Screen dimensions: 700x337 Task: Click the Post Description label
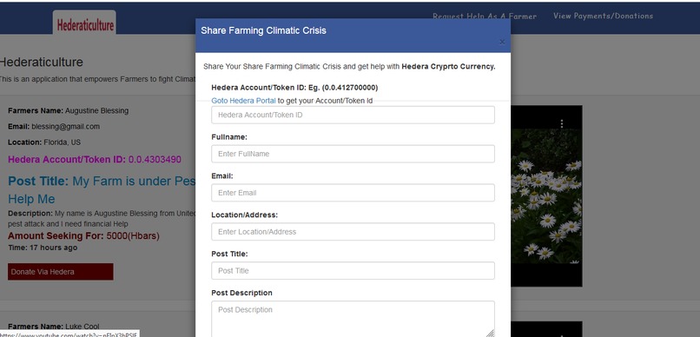[x=241, y=293]
